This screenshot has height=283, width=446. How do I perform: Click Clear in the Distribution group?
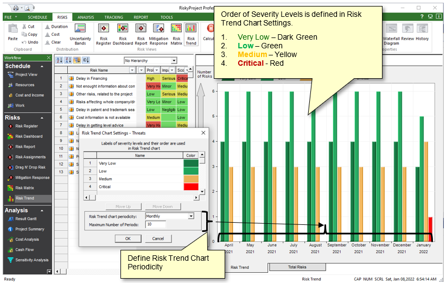point(53,42)
